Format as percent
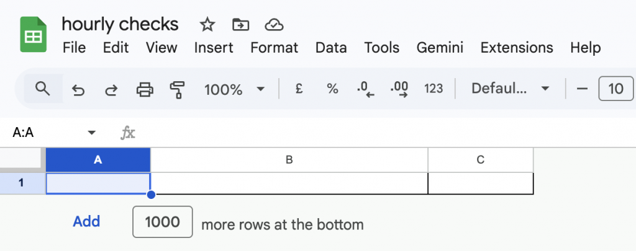This screenshot has width=636, height=251. coord(332,89)
